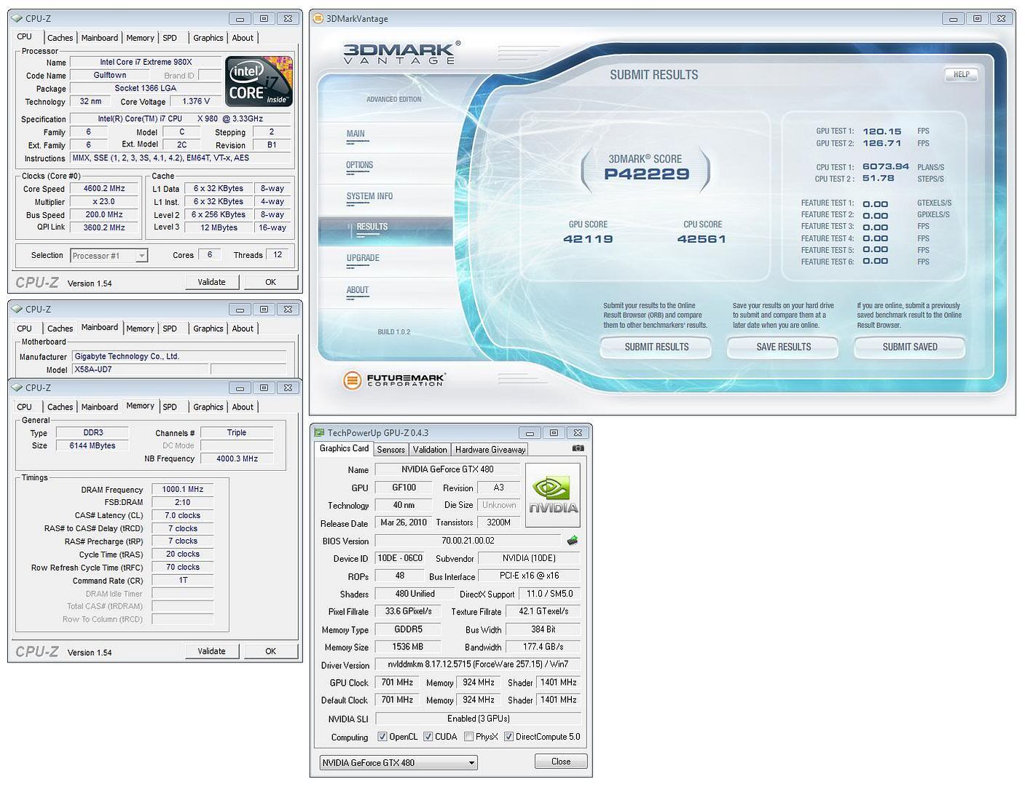
Task: Open Graphics tab in top CPU-Z window
Action: pyautogui.click(x=208, y=38)
